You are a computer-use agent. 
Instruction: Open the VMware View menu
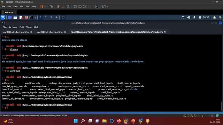click(15, 7)
